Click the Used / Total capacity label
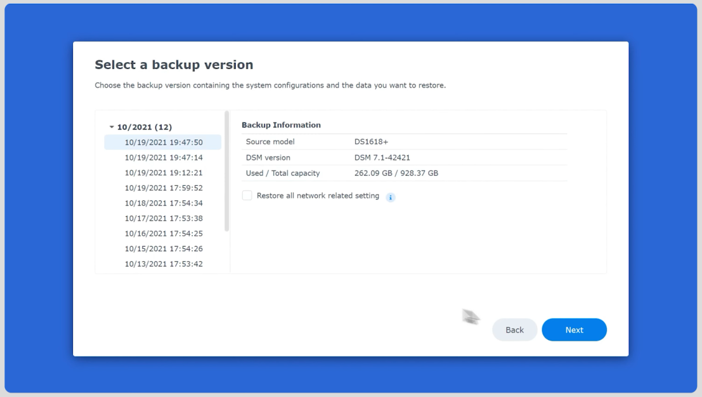This screenshot has width=702, height=397. pyautogui.click(x=282, y=173)
